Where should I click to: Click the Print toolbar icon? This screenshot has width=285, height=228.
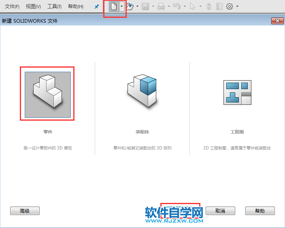coord(161,6)
